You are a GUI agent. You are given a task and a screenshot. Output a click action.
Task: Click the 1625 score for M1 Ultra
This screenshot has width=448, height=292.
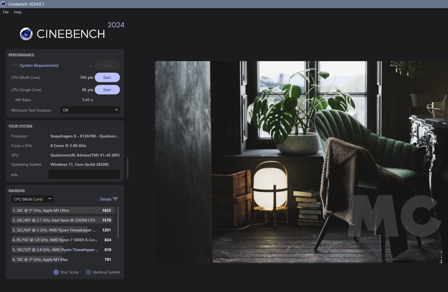coord(107,210)
